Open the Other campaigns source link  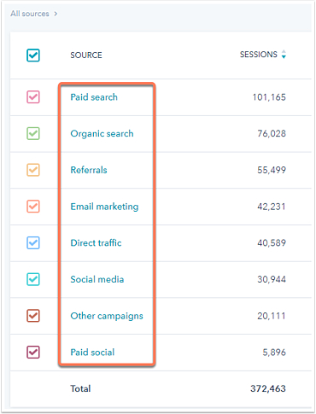(x=107, y=316)
